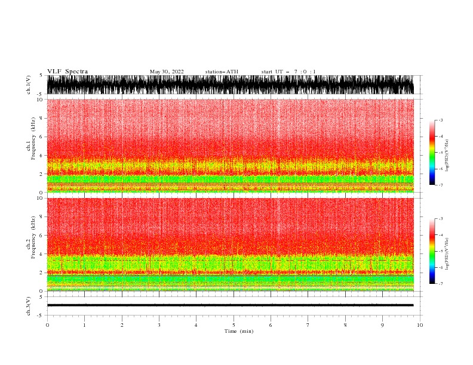Select the ch.2 frequency axis "4" tick label
This screenshot has width=473, height=365.
coord(41,254)
